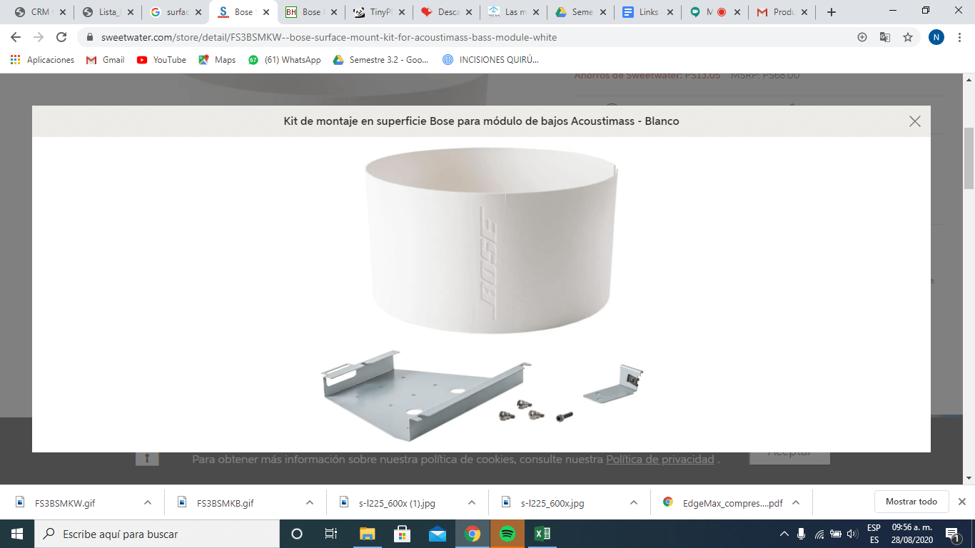Viewport: 975px width, 548px height.
Task: Open menu arrow for FS3BSMKB.gif download
Action: tap(310, 502)
